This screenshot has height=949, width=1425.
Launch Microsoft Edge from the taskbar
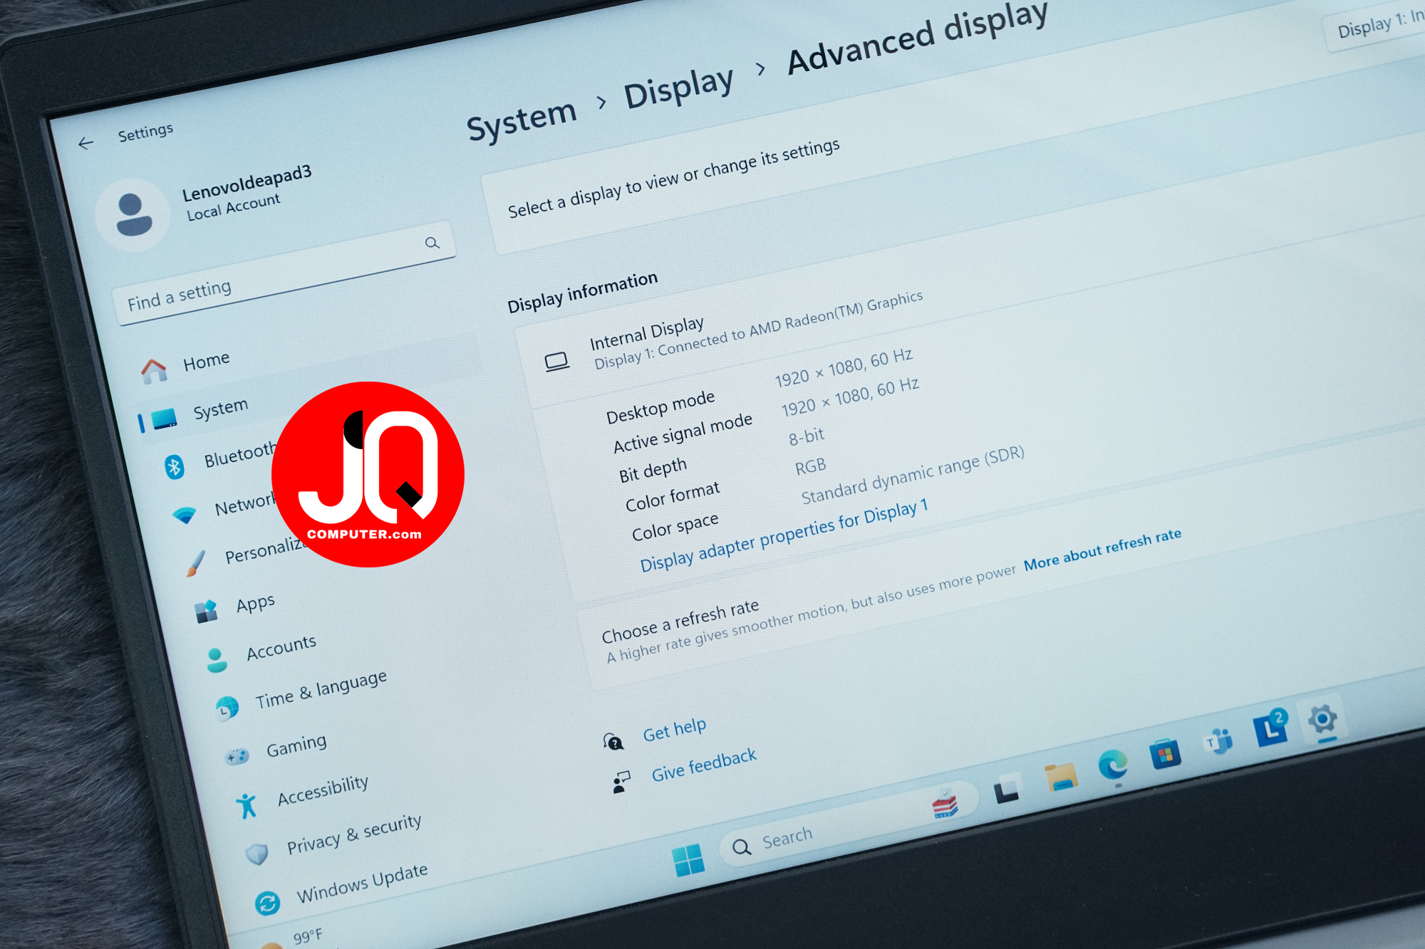click(1113, 765)
